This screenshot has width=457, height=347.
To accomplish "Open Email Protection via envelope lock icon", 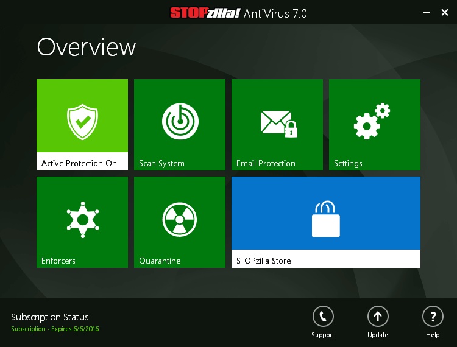I will click(x=279, y=124).
